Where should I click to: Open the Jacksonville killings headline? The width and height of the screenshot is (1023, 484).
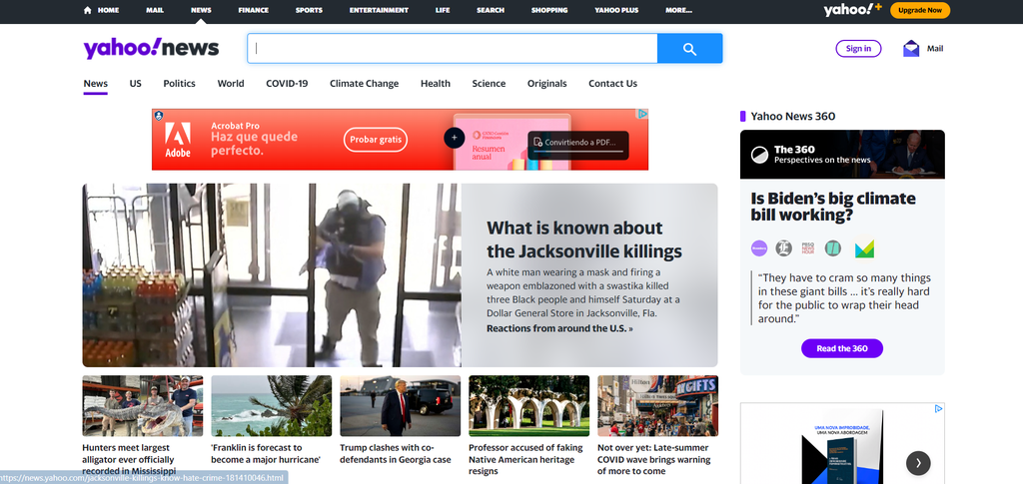coord(583,240)
